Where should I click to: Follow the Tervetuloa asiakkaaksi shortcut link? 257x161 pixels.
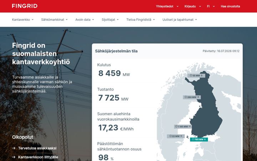(37, 148)
